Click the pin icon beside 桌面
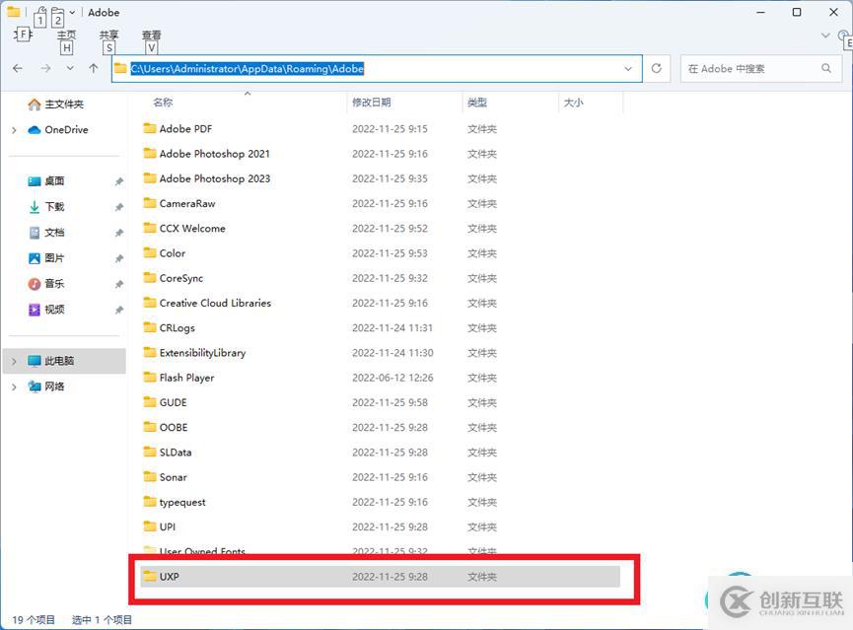 [x=119, y=181]
